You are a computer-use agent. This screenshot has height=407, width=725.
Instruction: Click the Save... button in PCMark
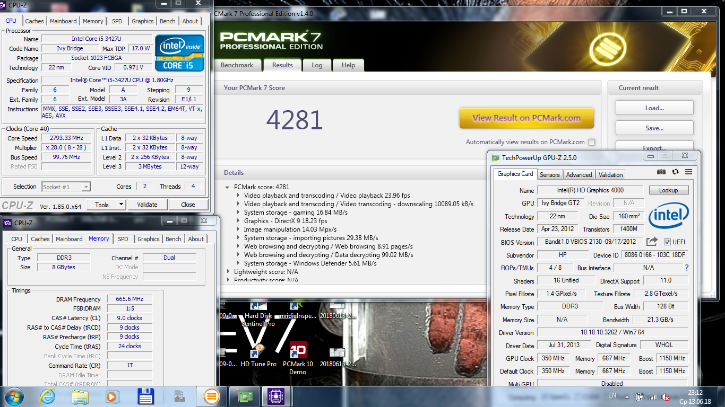coord(654,128)
